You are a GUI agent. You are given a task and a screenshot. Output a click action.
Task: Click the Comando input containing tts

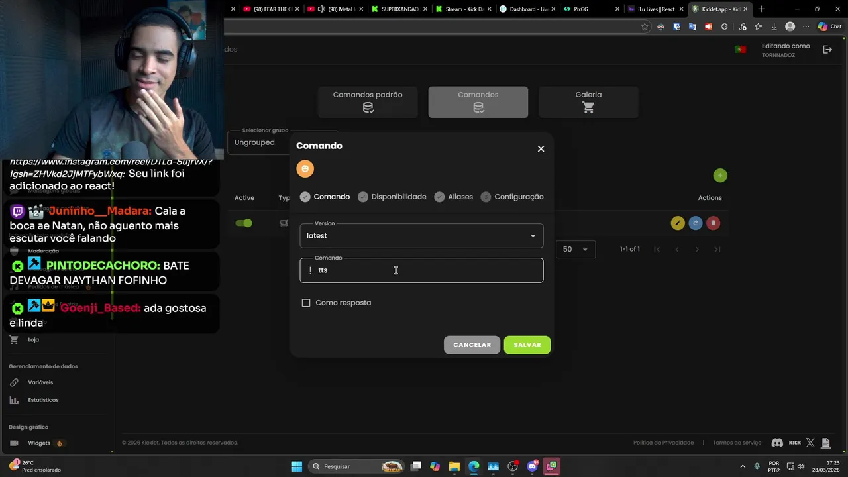[421, 270]
